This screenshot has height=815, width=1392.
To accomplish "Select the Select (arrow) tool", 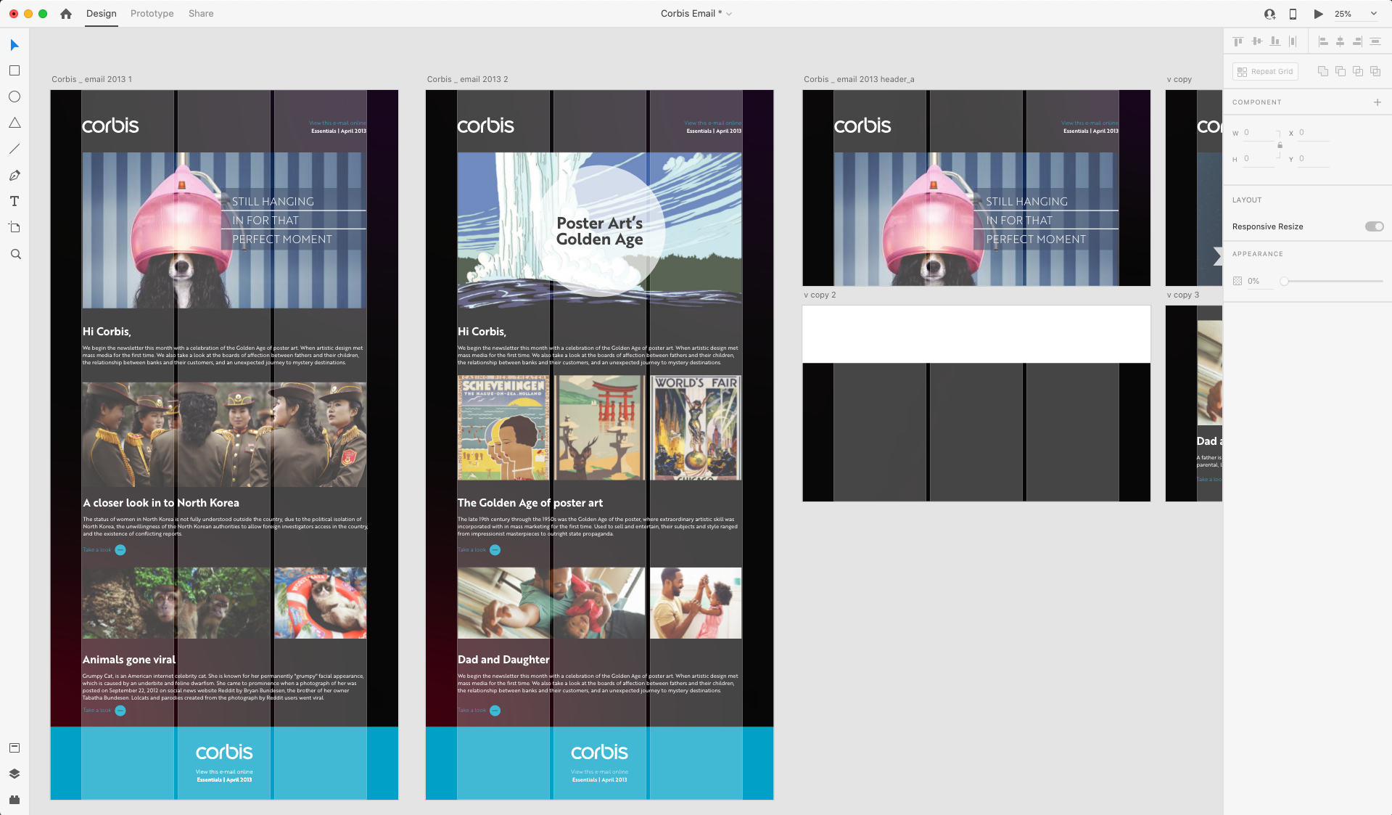I will click(x=15, y=45).
